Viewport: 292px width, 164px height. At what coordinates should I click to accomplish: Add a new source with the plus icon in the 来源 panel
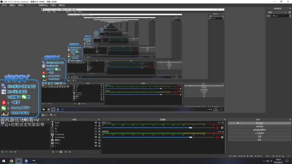point(53,152)
